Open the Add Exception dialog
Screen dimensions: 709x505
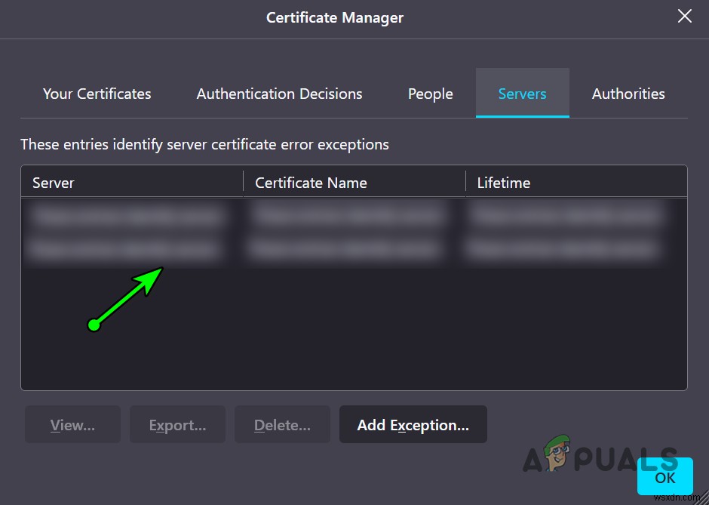point(413,424)
